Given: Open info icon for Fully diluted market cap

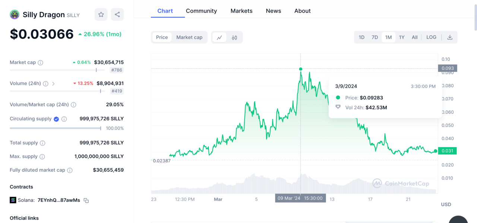Looking at the screenshot, I should click(70, 170).
